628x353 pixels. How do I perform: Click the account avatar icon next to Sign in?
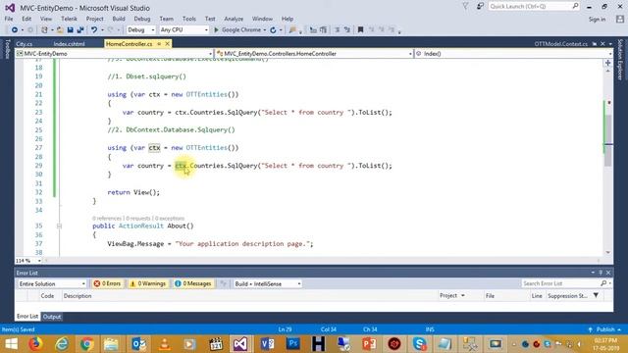tap(620, 19)
